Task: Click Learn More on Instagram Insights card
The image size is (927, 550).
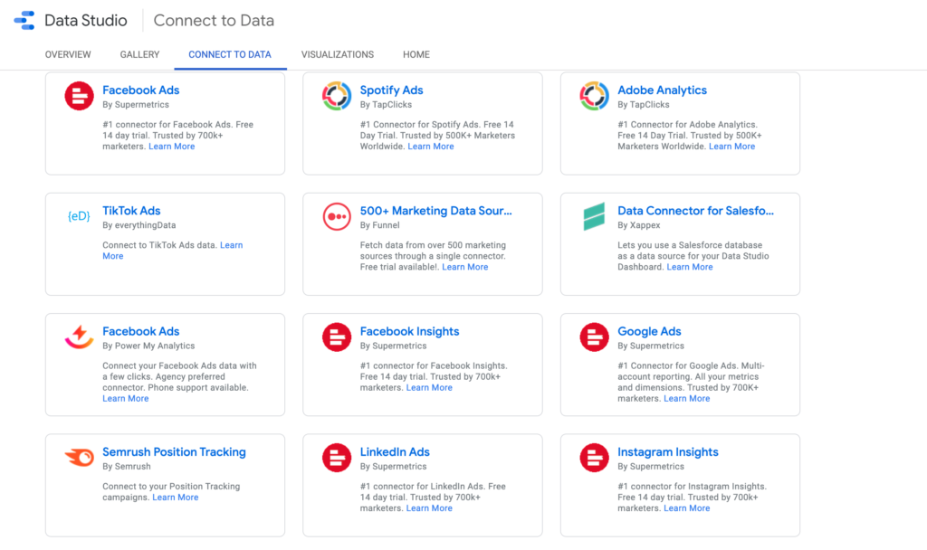Action: (687, 507)
